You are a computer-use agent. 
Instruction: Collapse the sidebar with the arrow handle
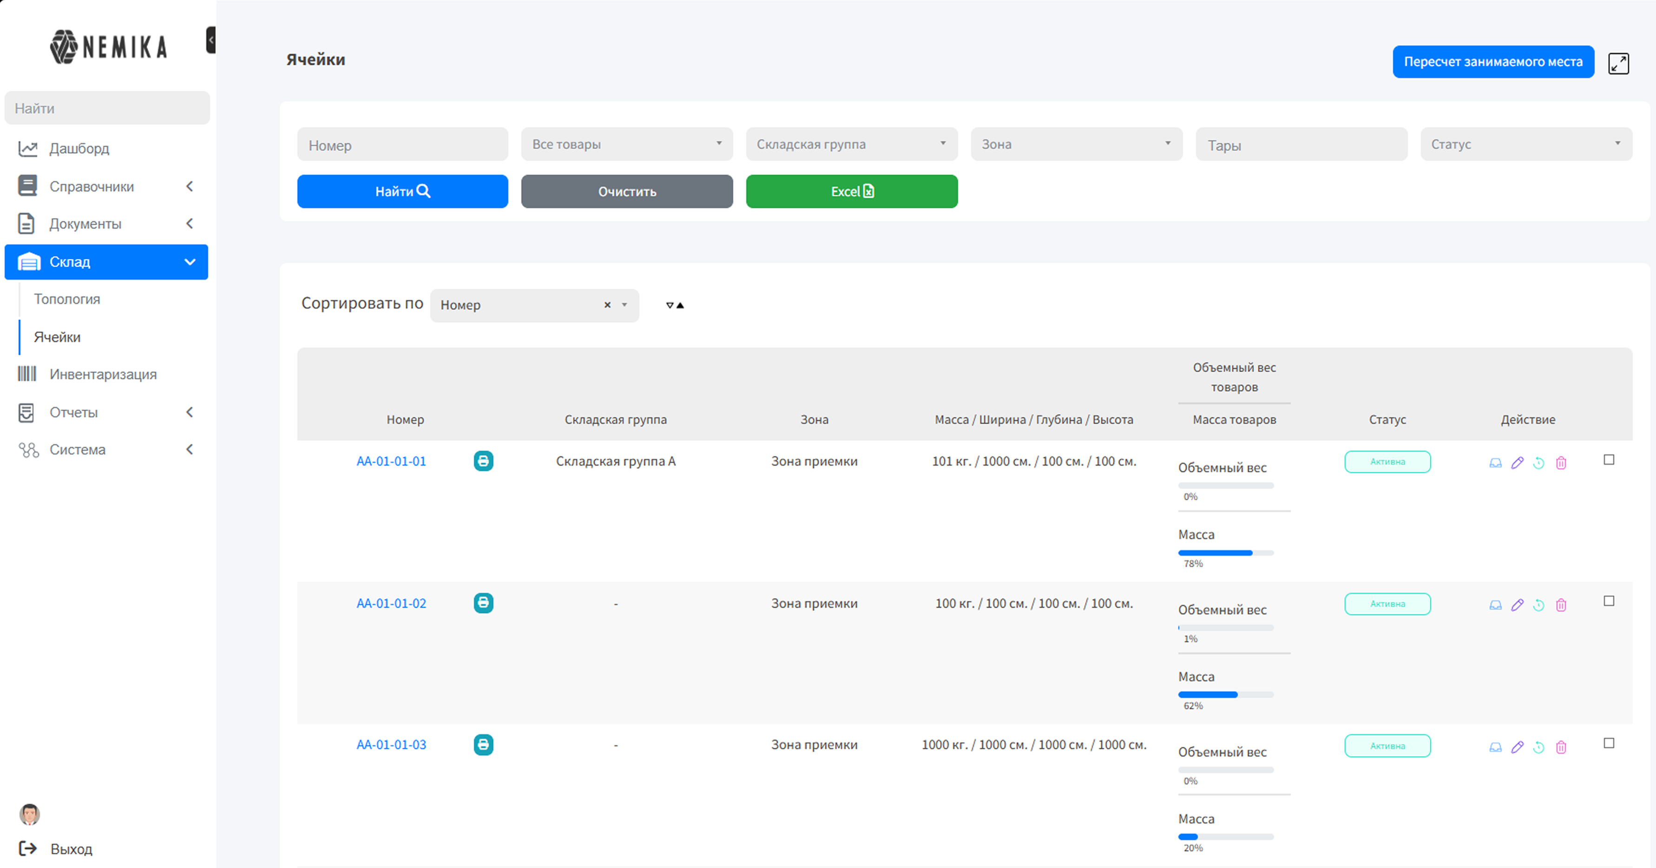coord(211,40)
